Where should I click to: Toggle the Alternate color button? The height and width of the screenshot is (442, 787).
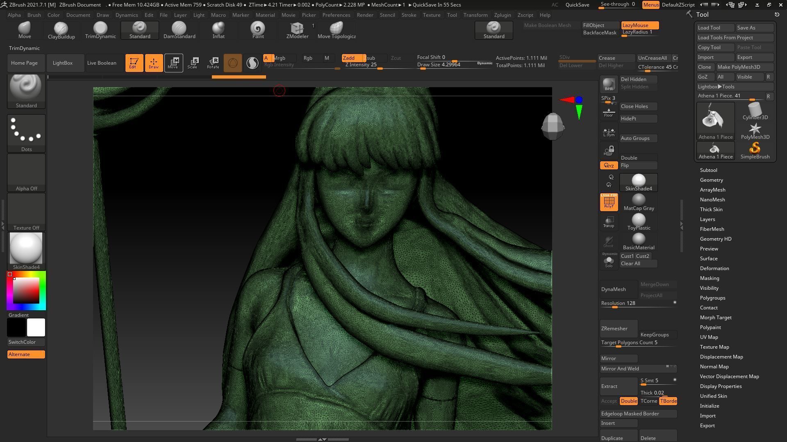(x=26, y=354)
